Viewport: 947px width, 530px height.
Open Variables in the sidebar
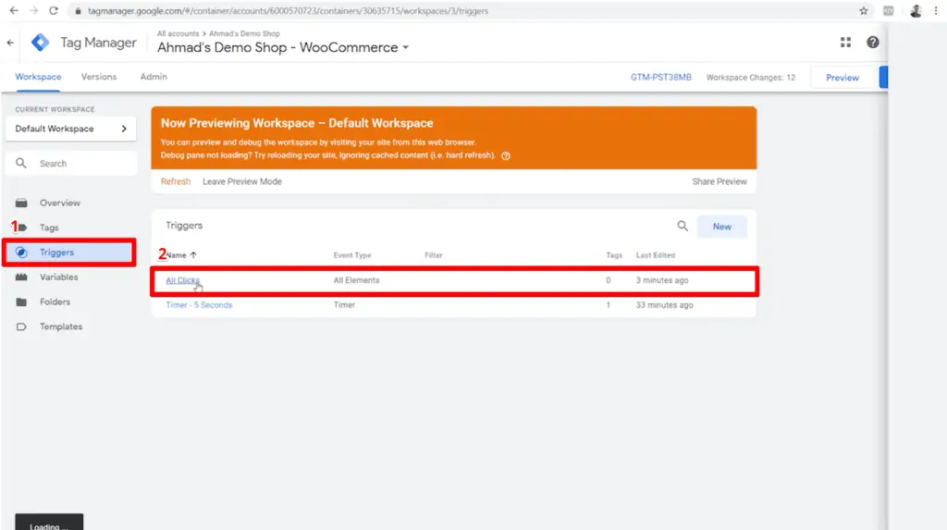(x=58, y=277)
